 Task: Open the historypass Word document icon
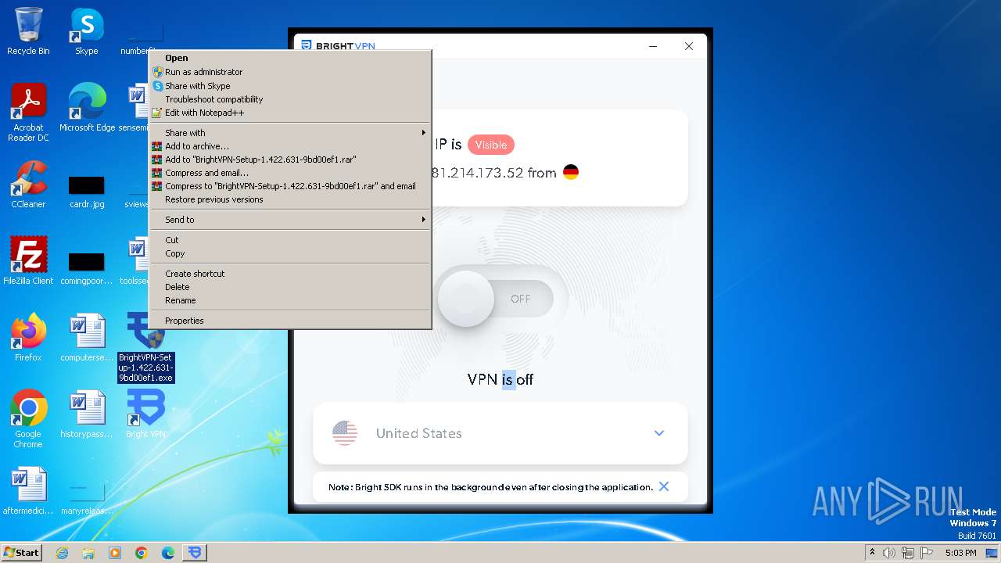(86, 414)
